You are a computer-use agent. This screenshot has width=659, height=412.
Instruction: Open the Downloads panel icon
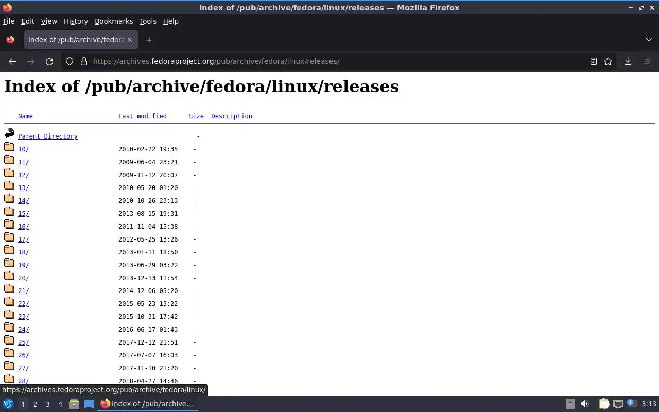[628, 61]
